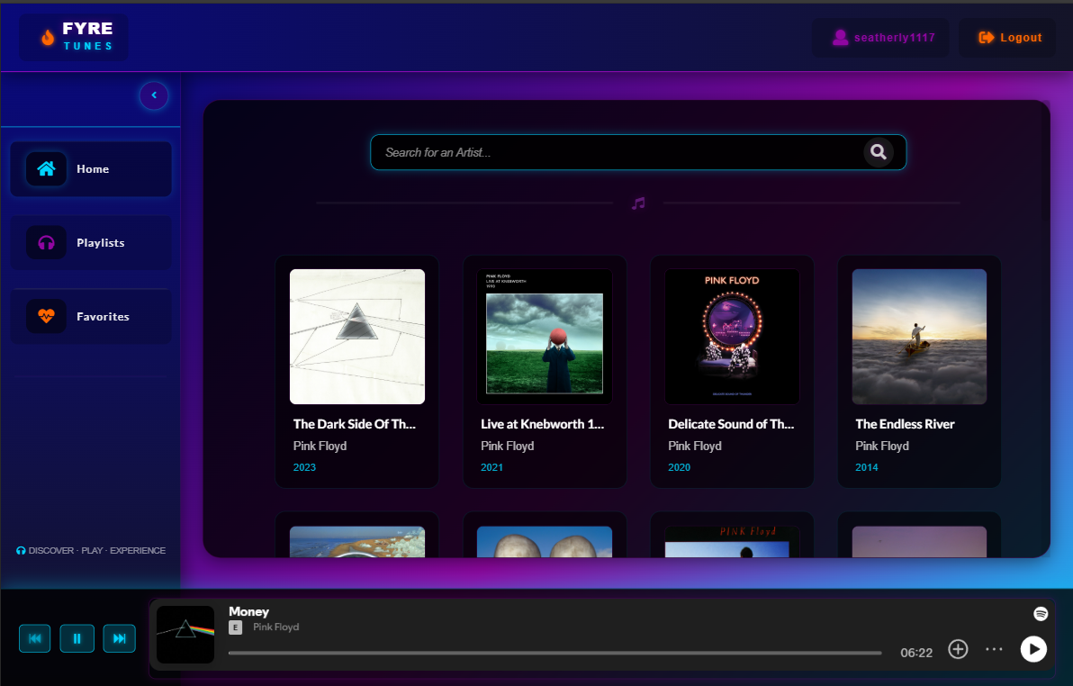Click the magnifying glass search icon
The width and height of the screenshot is (1073, 686).
[x=878, y=152]
